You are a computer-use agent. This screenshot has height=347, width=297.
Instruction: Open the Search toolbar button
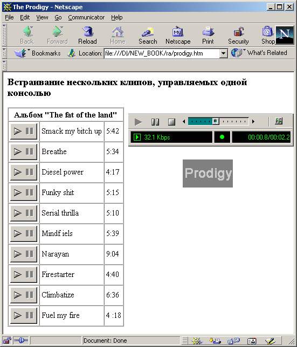click(148, 36)
